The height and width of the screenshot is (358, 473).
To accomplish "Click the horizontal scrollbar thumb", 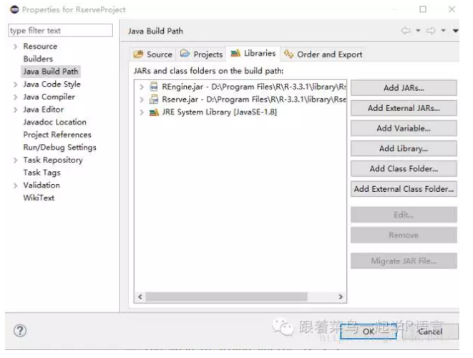I will (x=226, y=296).
